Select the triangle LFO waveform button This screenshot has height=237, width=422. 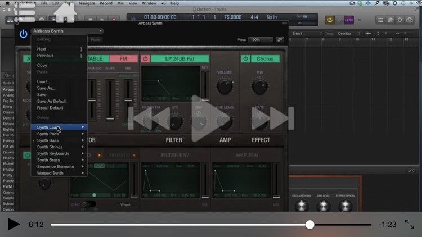pyautogui.click(x=99, y=166)
